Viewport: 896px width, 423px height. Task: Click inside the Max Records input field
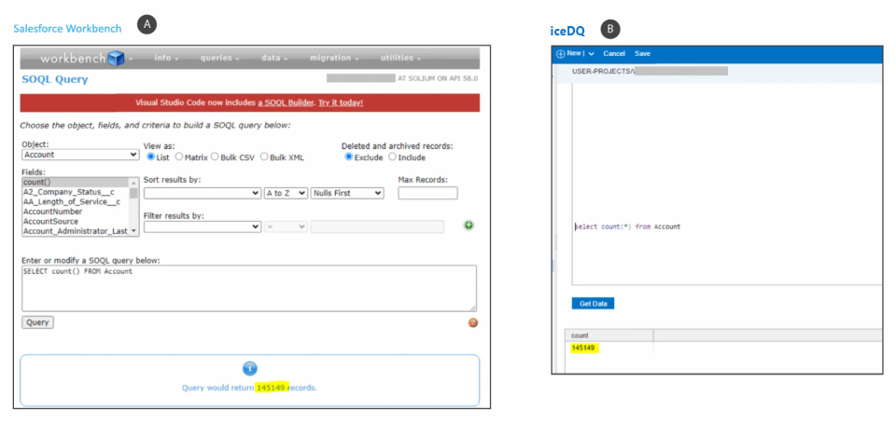tap(427, 193)
